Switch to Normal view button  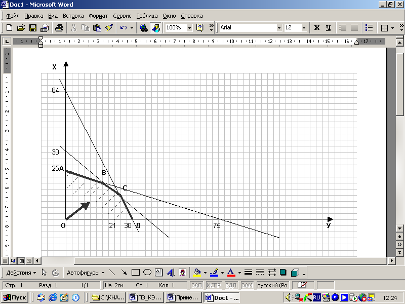coord(5,260)
